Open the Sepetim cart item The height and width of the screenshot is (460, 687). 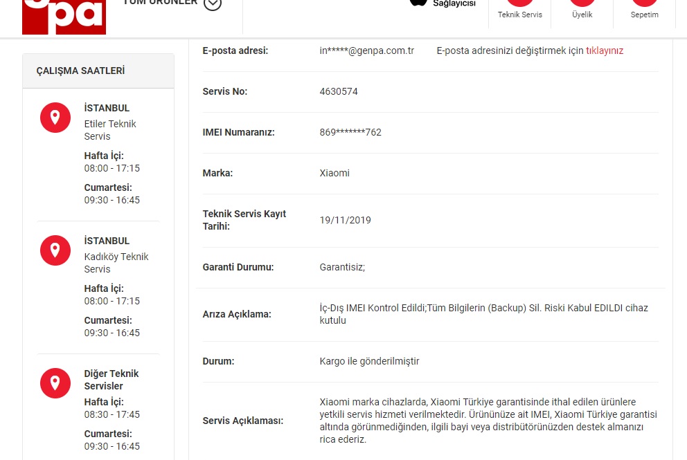point(644,10)
